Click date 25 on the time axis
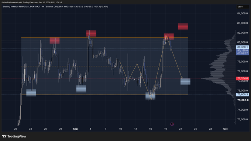 coord(196,129)
